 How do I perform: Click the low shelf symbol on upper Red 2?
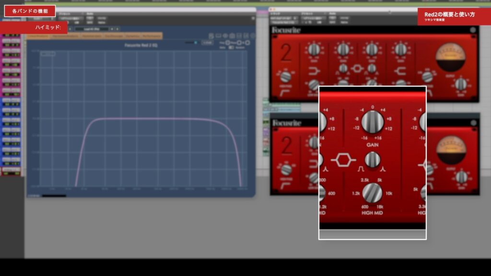314,72
